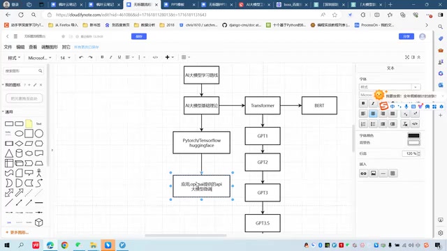Viewport: 447px width, 251px height.
Task: Click the white background color swatch
Action: tap(413, 142)
